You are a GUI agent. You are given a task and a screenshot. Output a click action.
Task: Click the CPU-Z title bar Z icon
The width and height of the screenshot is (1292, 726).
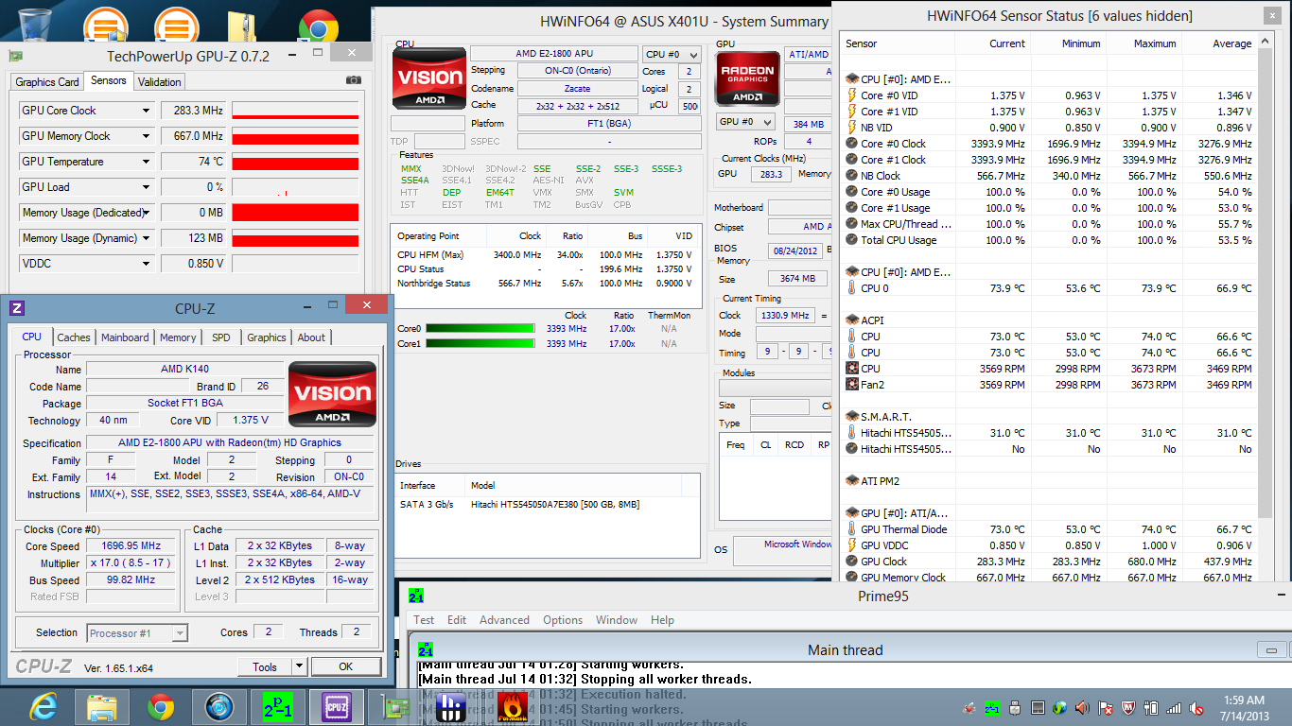[17, 308]
